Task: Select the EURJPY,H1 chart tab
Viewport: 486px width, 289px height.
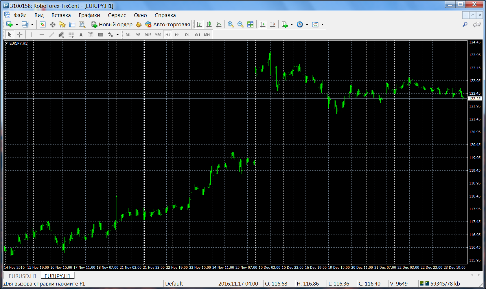Action: pos(58,276)
